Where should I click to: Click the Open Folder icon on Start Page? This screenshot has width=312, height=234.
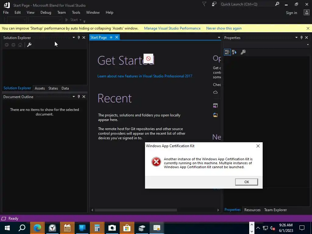pos(215,115)
